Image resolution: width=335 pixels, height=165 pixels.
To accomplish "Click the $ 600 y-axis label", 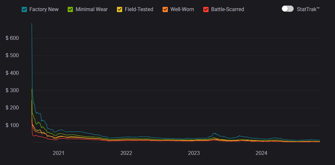I will click(x=12, y=38).
